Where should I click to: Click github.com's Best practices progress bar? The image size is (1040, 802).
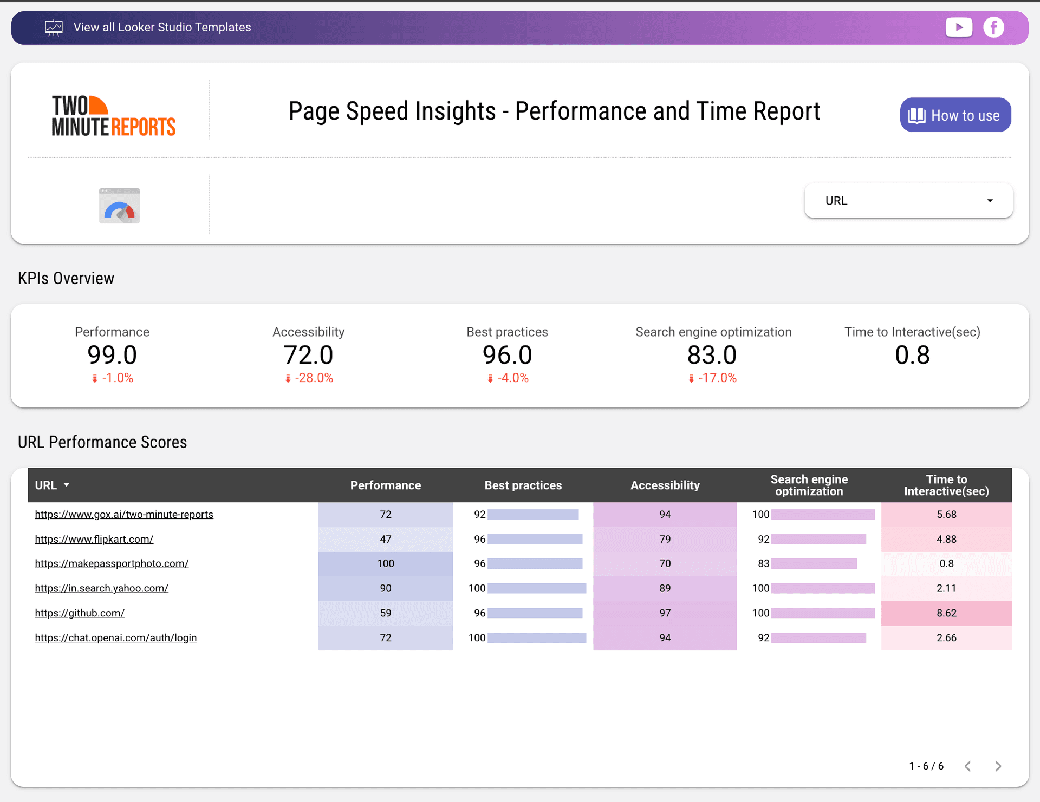click(534, 613)
